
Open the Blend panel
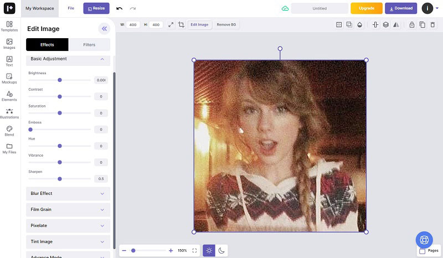(9, 131)
